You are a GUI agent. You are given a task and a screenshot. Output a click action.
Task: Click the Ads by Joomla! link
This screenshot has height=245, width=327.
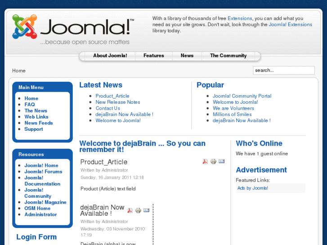252,188
